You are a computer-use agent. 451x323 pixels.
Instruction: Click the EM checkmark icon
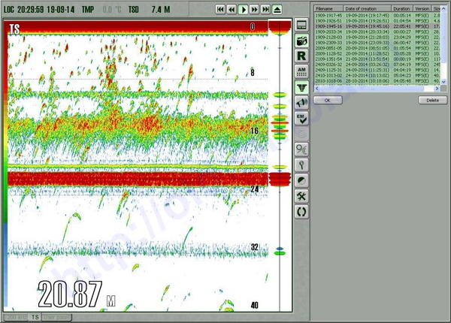pyautogui.click(x=301, y=118)
